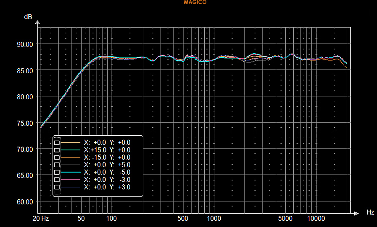The width and height of the screenshot is (377, 227).
Task: Click the Hz axis label at right
Action: [370, 212]
